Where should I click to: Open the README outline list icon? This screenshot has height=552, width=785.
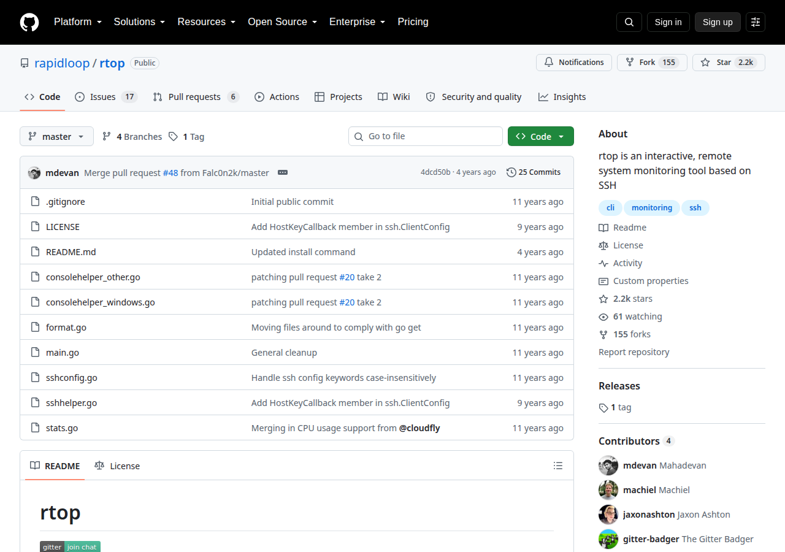558,466
